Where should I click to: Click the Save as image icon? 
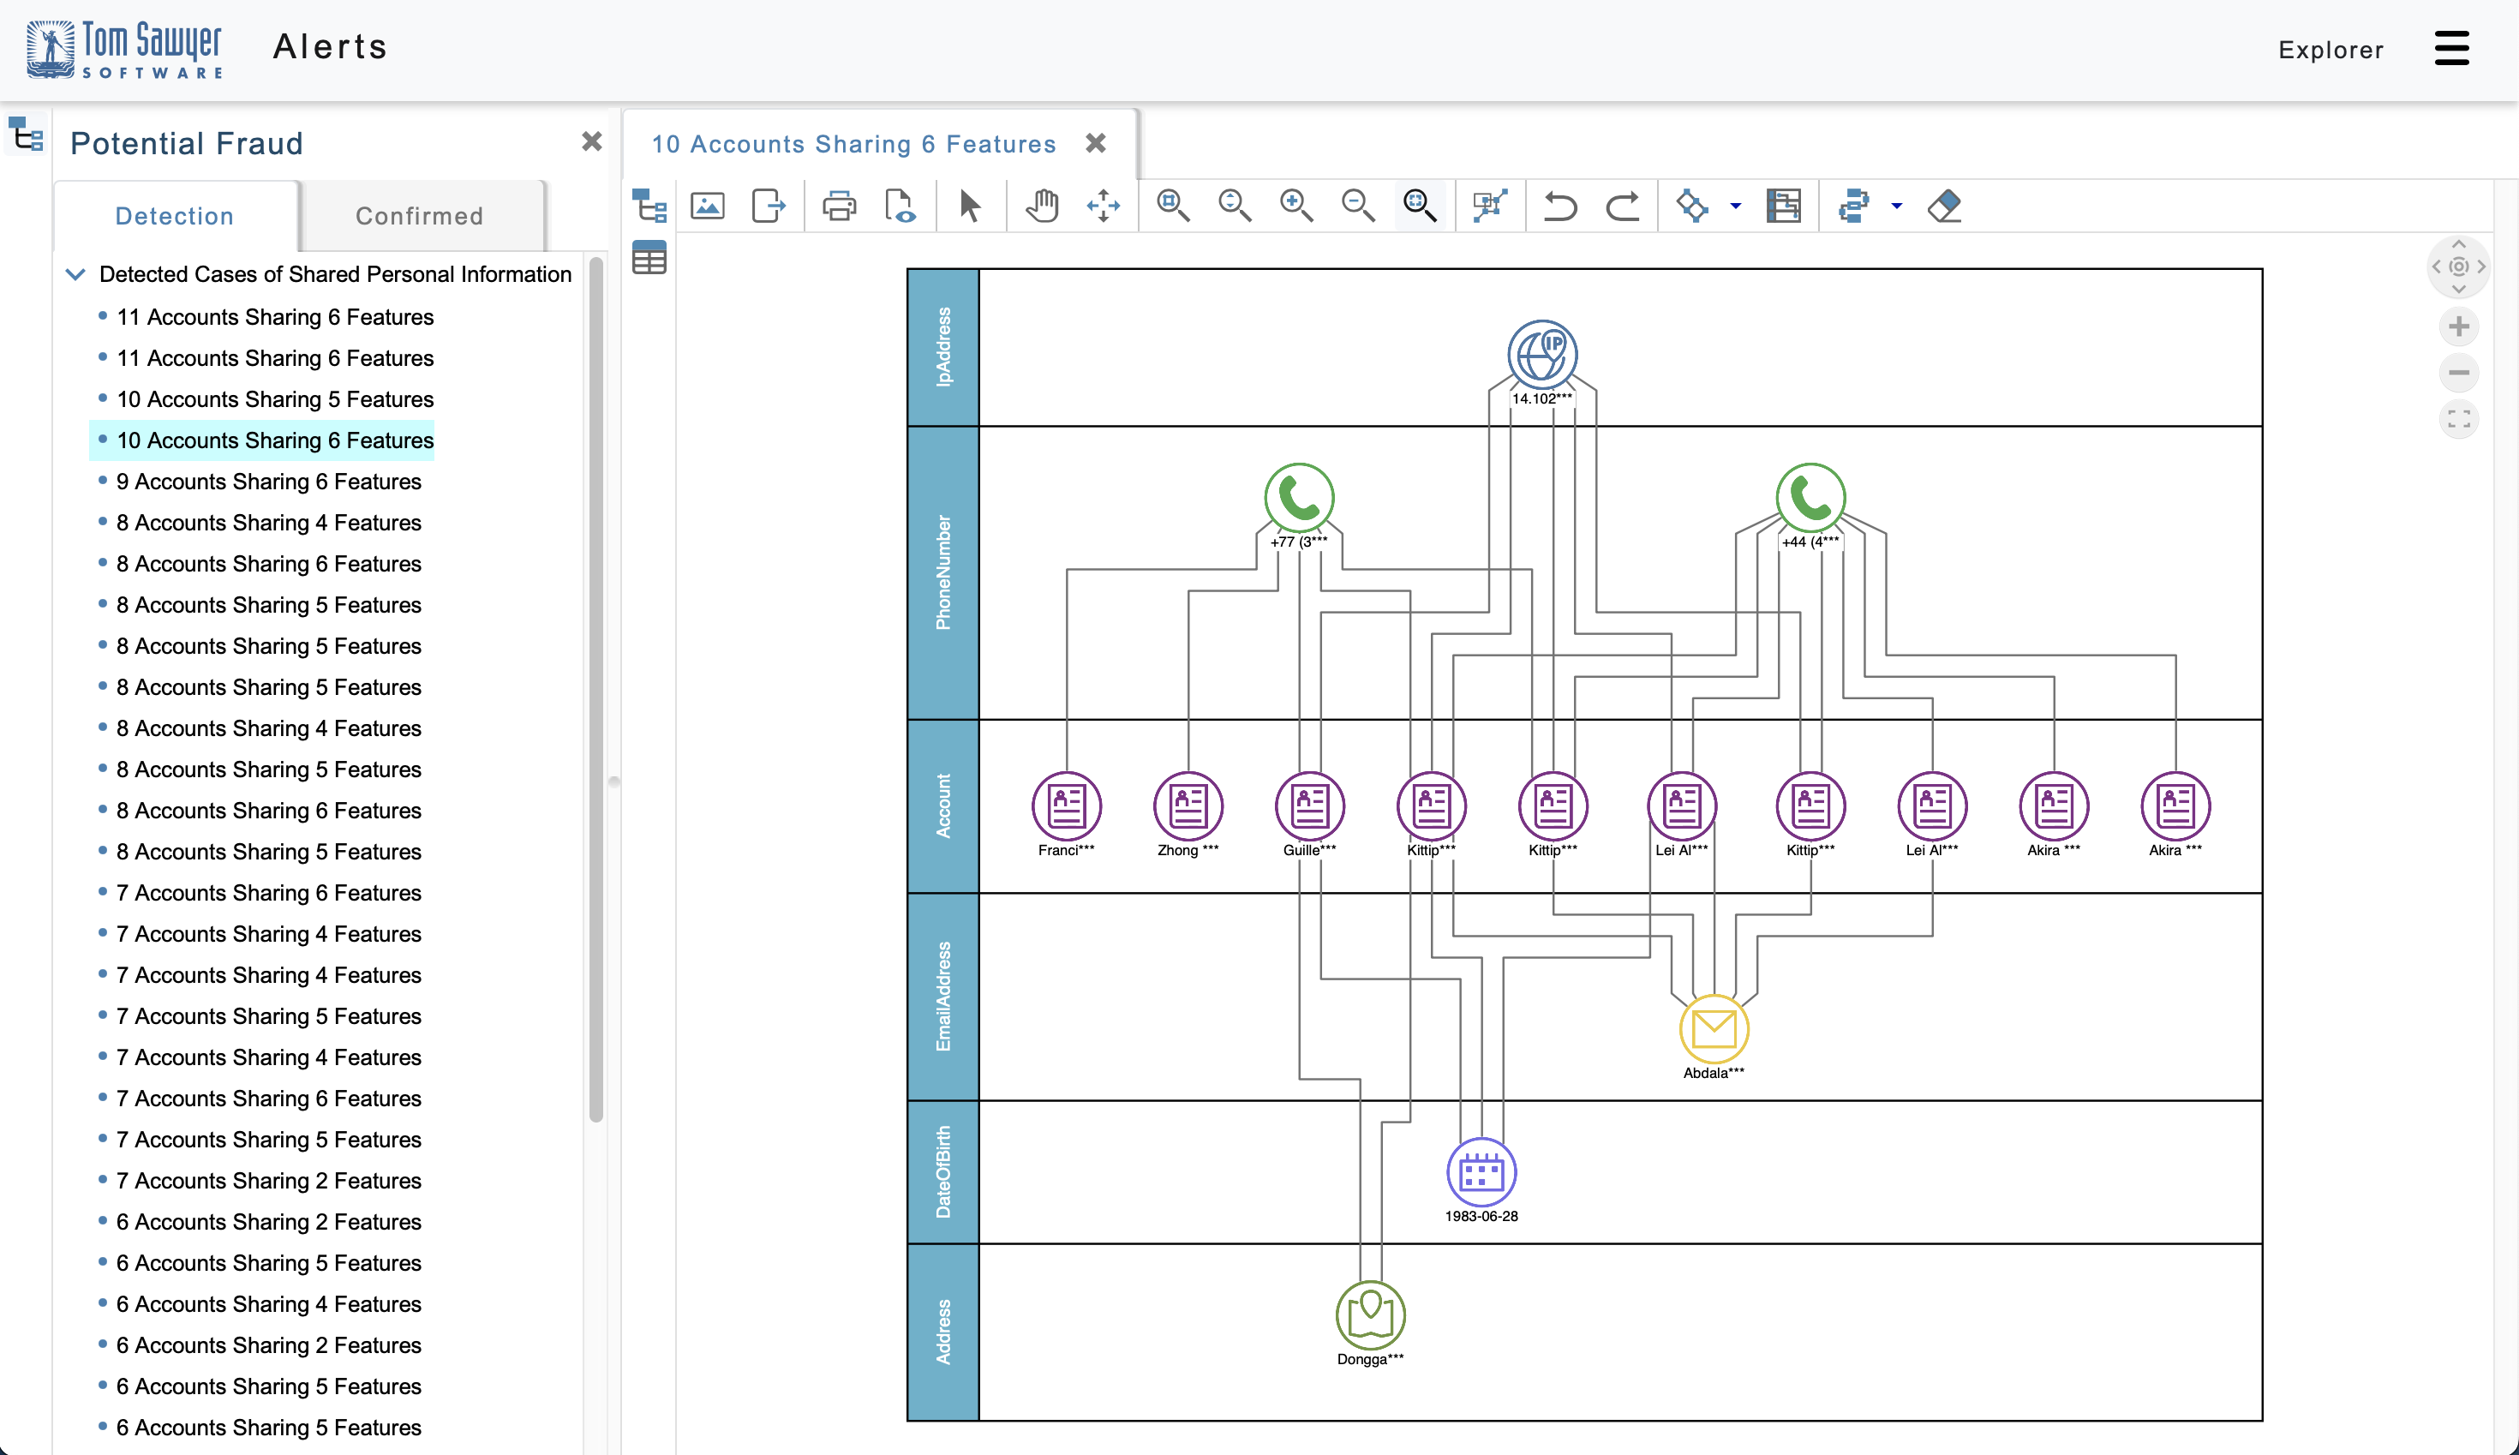(x=708, y=206)
